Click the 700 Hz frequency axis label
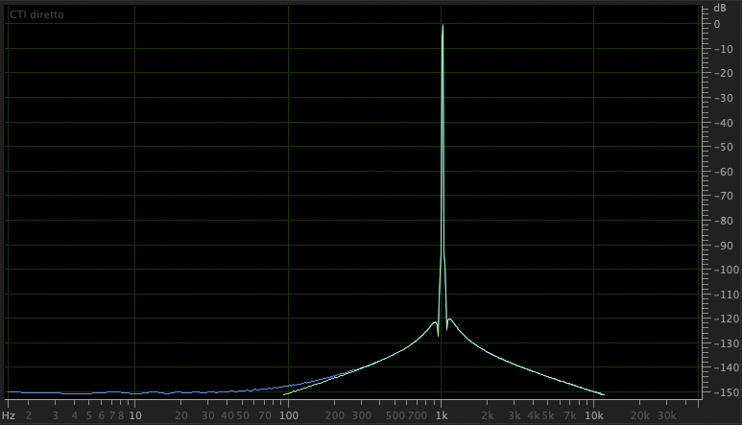The image size is (742, 425). [418, 415]
